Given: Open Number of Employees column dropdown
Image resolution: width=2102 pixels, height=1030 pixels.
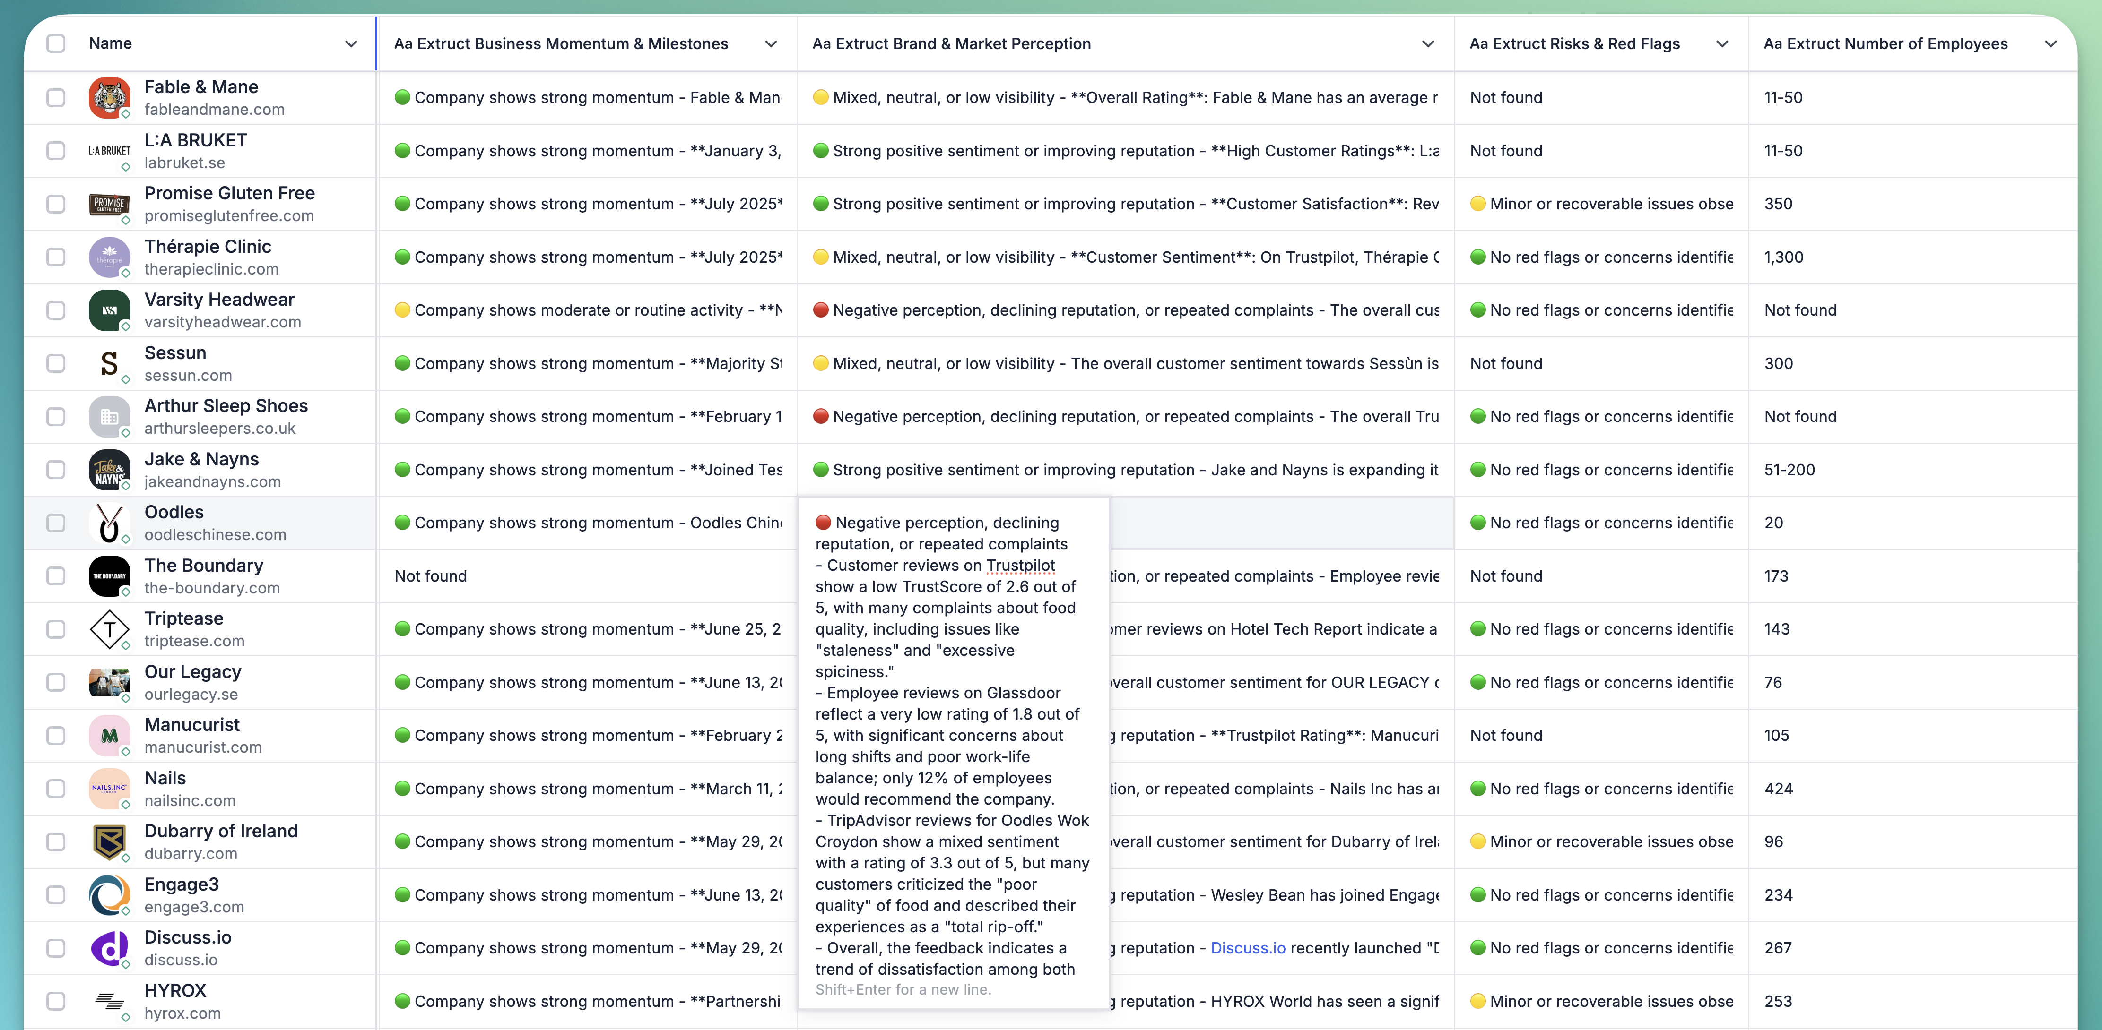Looking at the screenshot, I should click(x=2051, y=44).
